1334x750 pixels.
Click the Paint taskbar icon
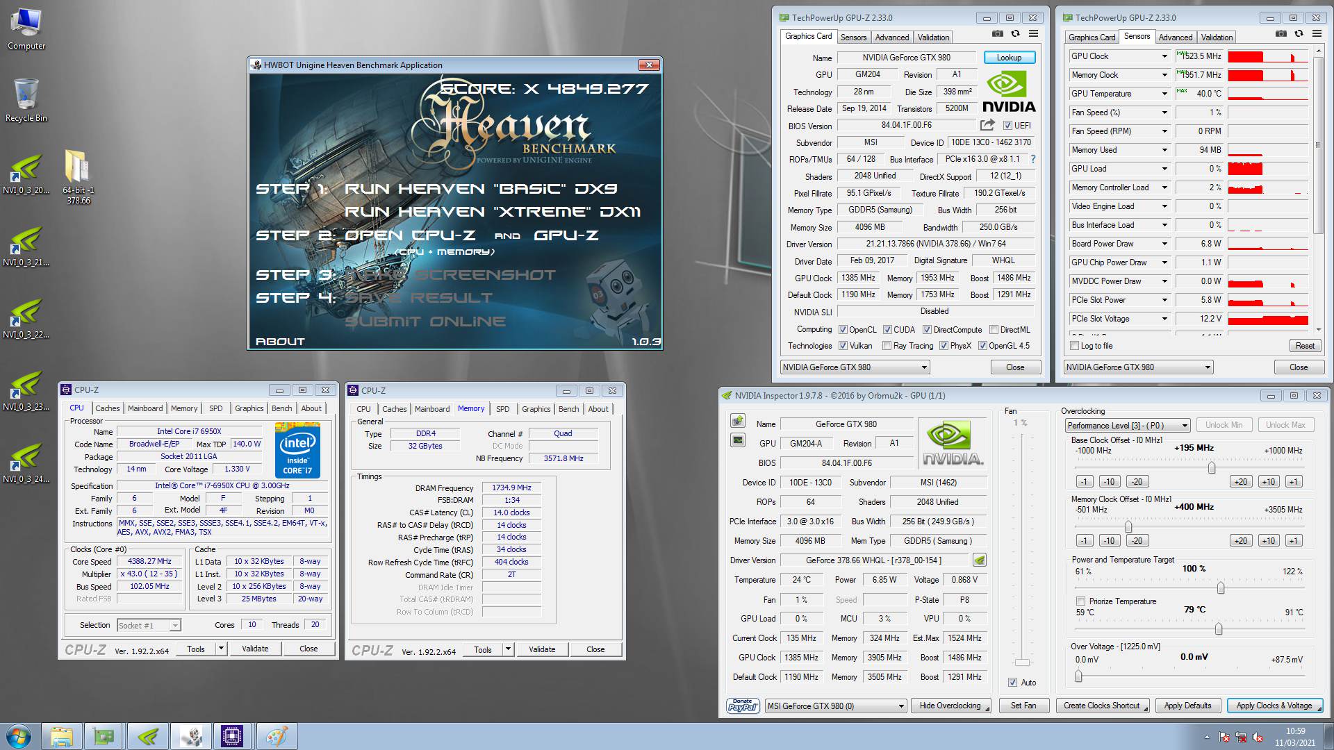coord(276,736)
